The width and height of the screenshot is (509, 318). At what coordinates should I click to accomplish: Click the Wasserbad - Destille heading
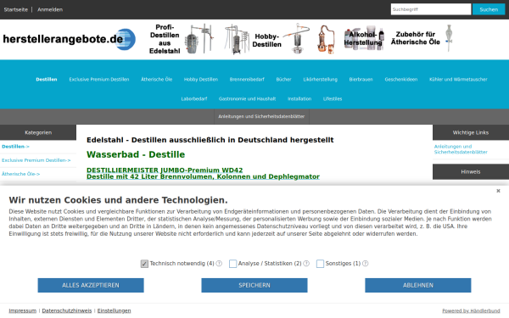[x=136, y=154]
